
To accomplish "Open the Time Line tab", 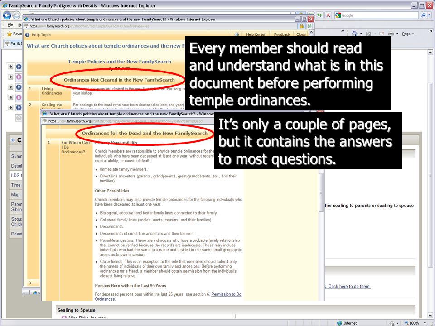I will click(16, 185).
